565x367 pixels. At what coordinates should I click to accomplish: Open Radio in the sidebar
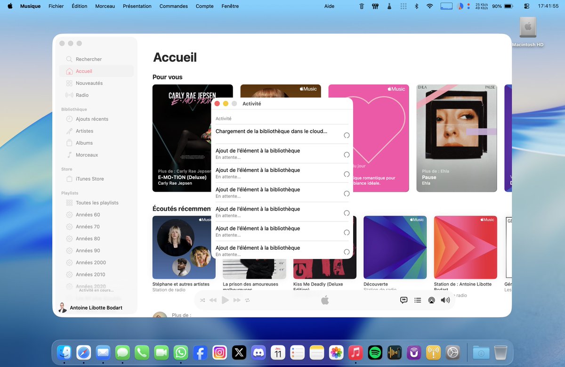click(x=97, y=95)
